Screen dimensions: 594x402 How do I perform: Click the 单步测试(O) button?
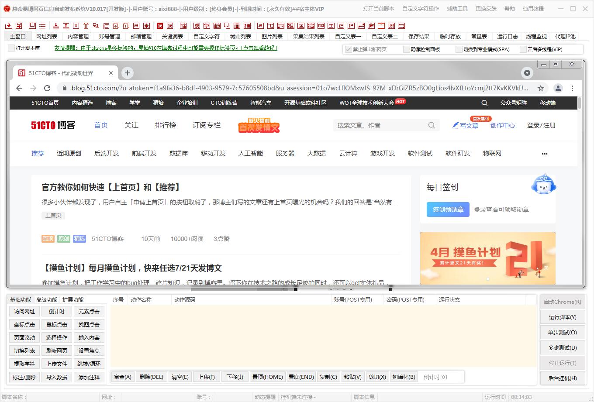click(x=563, y=333)
